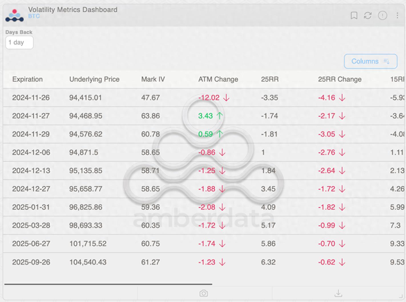The image size is (406, 302).
Task: Click underlying price 94,576.62
Action: 86,134
